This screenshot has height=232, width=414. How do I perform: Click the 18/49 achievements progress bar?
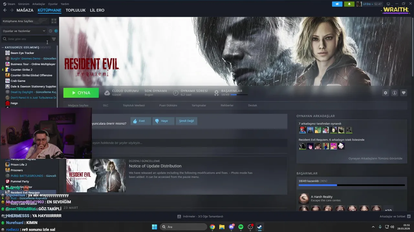[352, 185]
